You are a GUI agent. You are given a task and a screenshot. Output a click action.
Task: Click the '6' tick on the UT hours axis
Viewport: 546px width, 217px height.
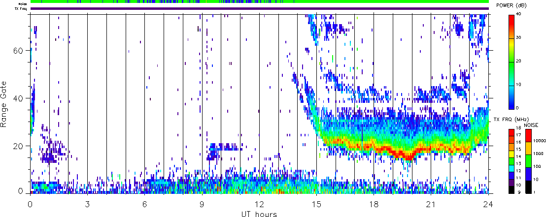click(x=144, y=204)
